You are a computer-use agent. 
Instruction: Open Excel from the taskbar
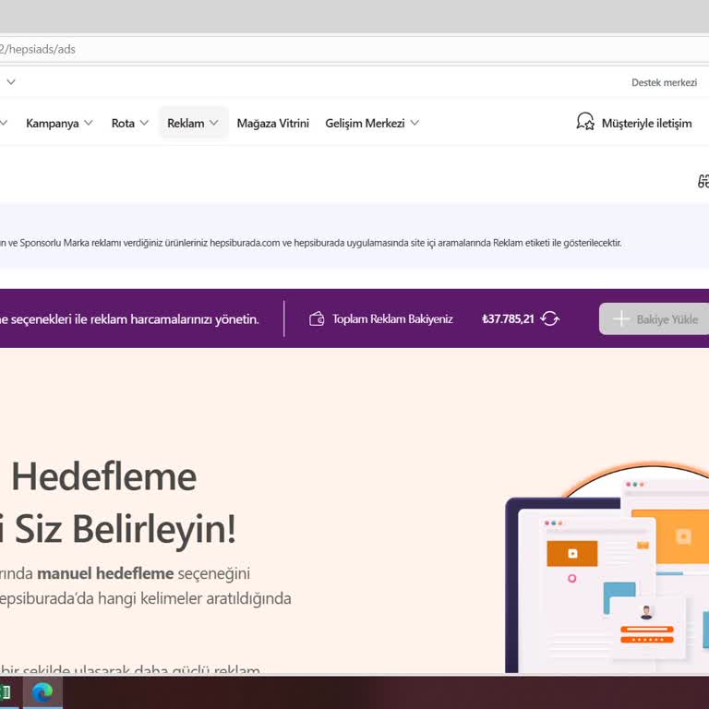point(6,691)
